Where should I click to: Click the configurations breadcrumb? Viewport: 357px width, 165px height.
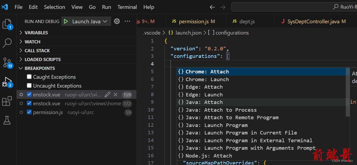pos(232,33)
